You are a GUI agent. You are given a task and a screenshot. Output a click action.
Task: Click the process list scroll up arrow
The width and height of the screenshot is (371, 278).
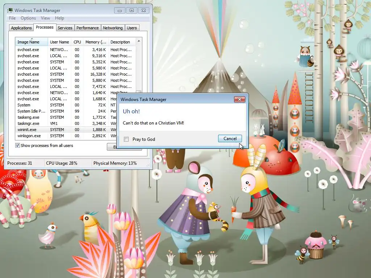pyautogui.click(x=139, y=41)
